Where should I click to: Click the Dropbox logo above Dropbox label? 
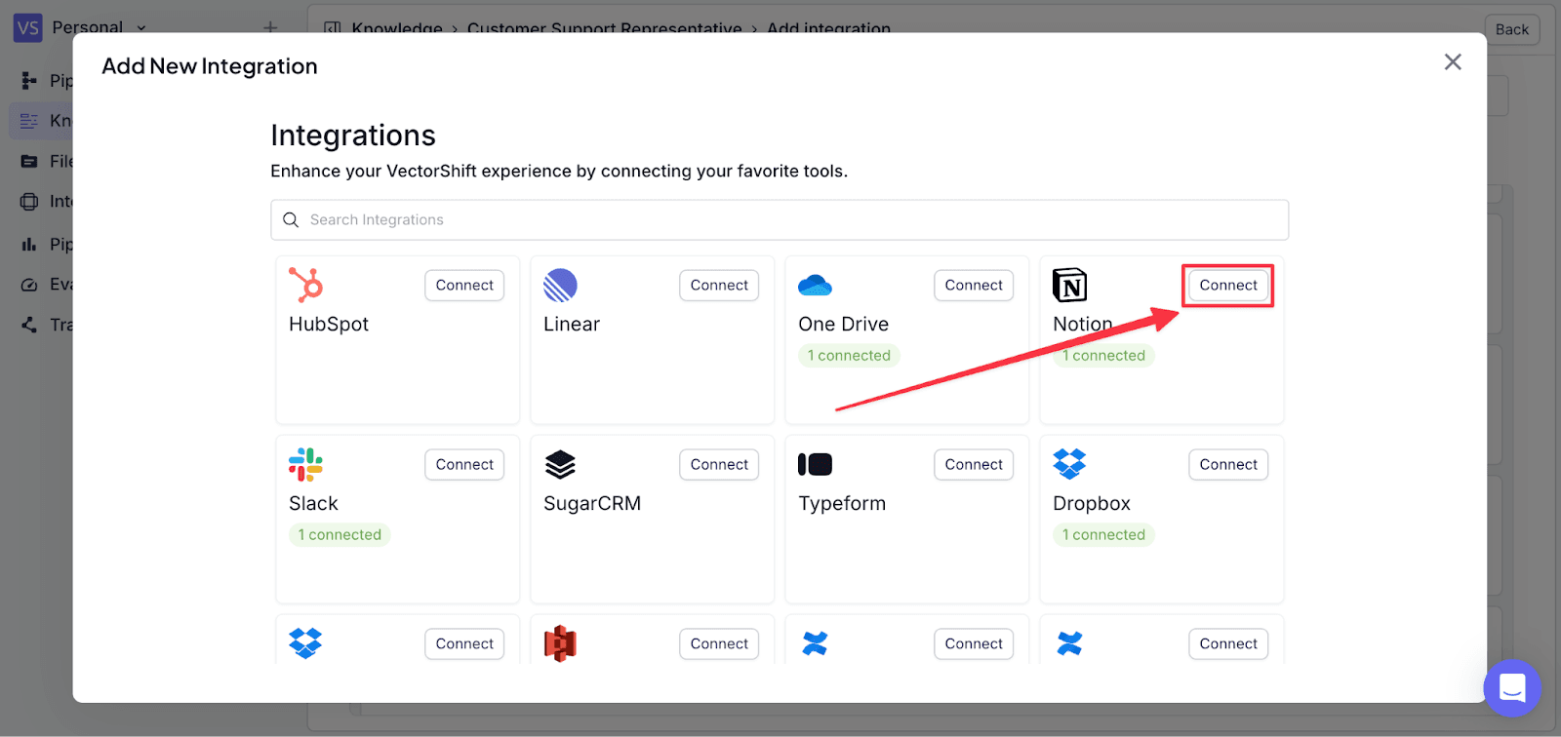click(x=1069, y=464)
